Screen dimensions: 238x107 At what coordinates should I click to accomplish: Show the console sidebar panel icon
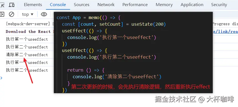pos(2,14)
